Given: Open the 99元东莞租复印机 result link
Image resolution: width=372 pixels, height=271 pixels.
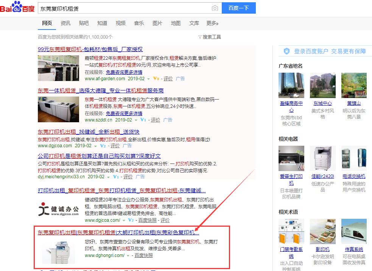Looking at the screenshot, I should [x=90, y=49].
